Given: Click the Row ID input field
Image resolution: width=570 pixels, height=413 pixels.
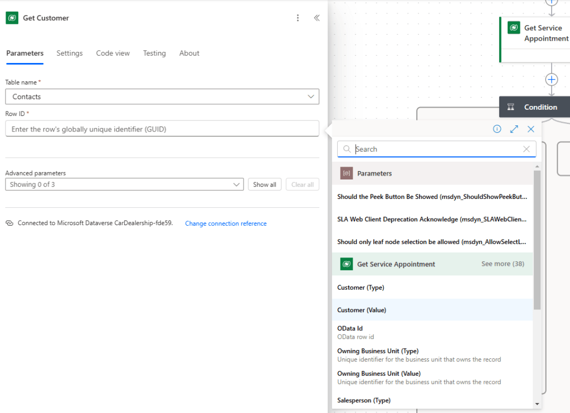Looking at the screenshot, I should click(x=162, y=129).
